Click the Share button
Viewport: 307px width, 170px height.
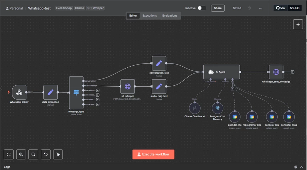218,8
